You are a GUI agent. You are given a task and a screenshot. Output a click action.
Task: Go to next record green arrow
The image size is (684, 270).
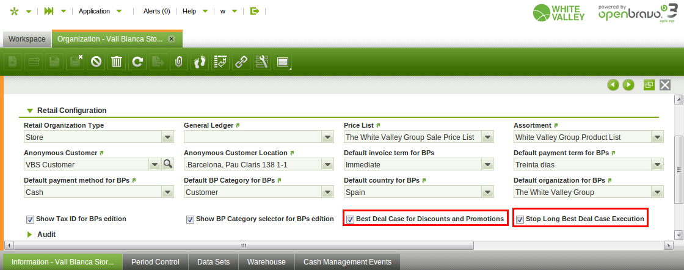(x=628, y=85)
